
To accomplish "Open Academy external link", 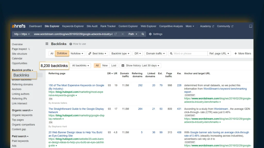I will pyautogui.click(x=207, y=26).
